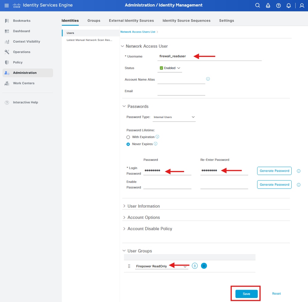Image resolution: width=308 pixels, height=302 pixels.
Task: Add a user group with plus icon
Action: tap(204, 266)
